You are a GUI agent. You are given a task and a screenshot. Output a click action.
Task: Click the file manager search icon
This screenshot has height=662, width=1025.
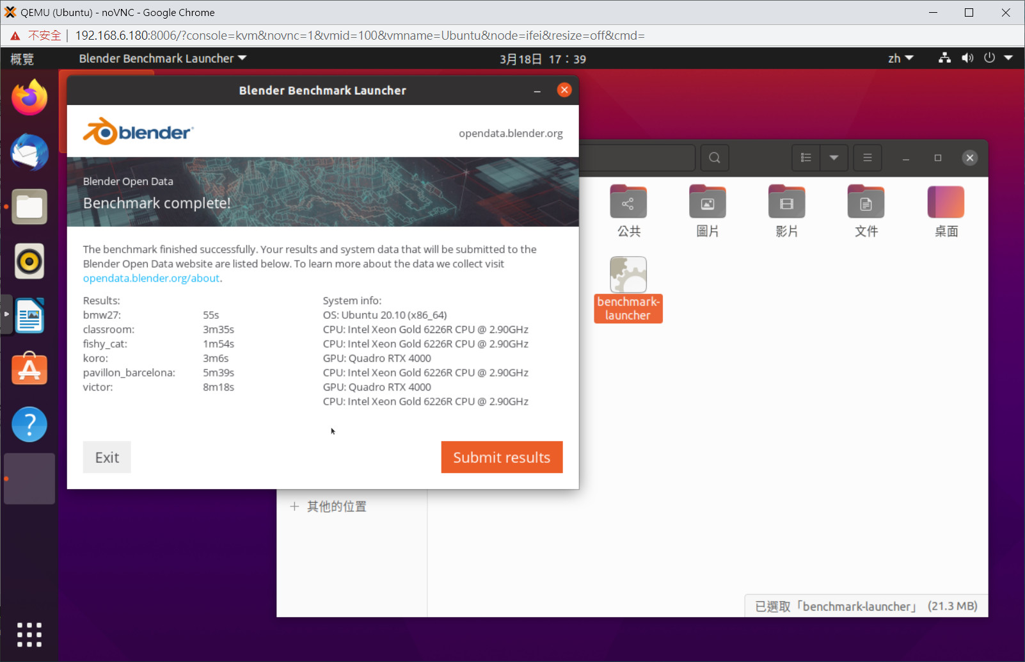pyautogui.click(x=715, y=157)
